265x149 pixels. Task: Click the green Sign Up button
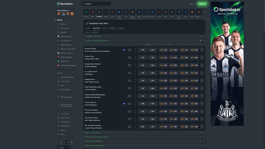(x=202, y=4)
